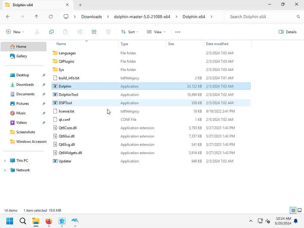Expand Network in the navigation pane

pyautogui.click(x=5, y=170)
